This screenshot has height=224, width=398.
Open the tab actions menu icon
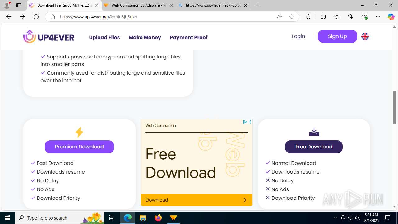click(19, 5)
